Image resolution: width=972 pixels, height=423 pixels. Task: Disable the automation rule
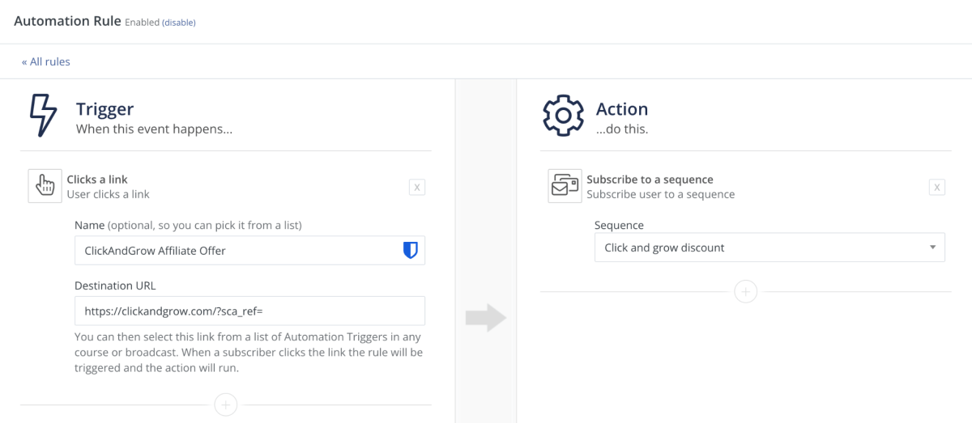click(179, 23)
